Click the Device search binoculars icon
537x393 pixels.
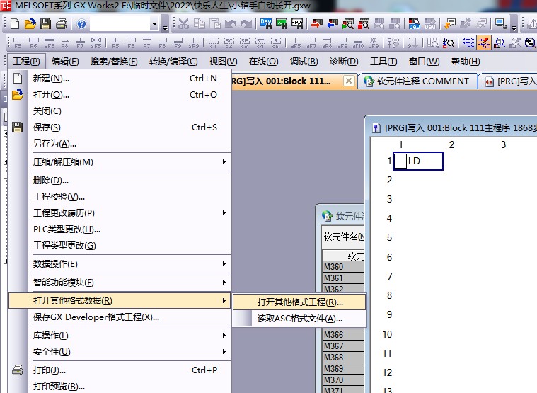tap(266, 23)
